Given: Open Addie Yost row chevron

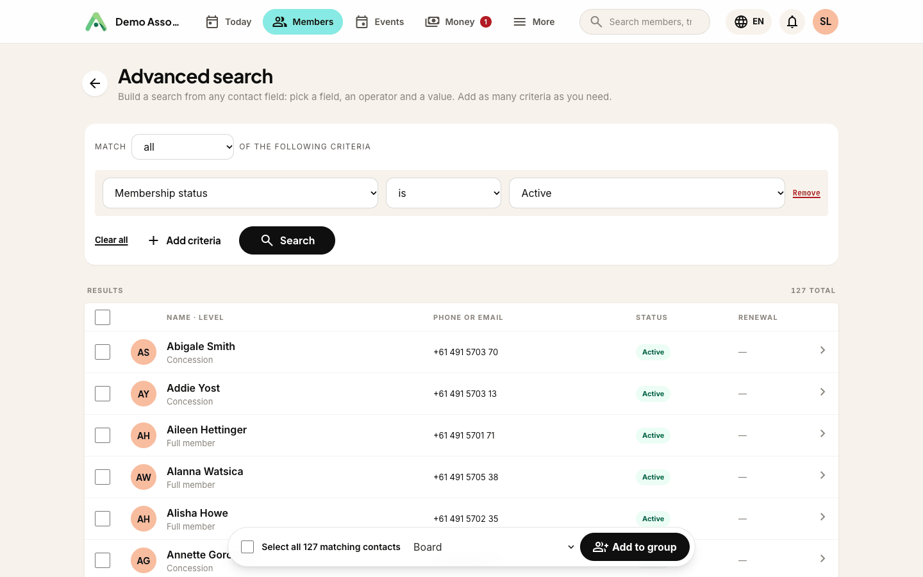Looking at the screenshot, I should pyautogui.click(x=822, y=392).
